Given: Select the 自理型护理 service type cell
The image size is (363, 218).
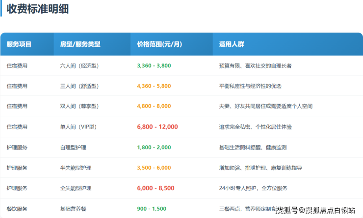Looking at the screenshot, I should coord(73,147).
